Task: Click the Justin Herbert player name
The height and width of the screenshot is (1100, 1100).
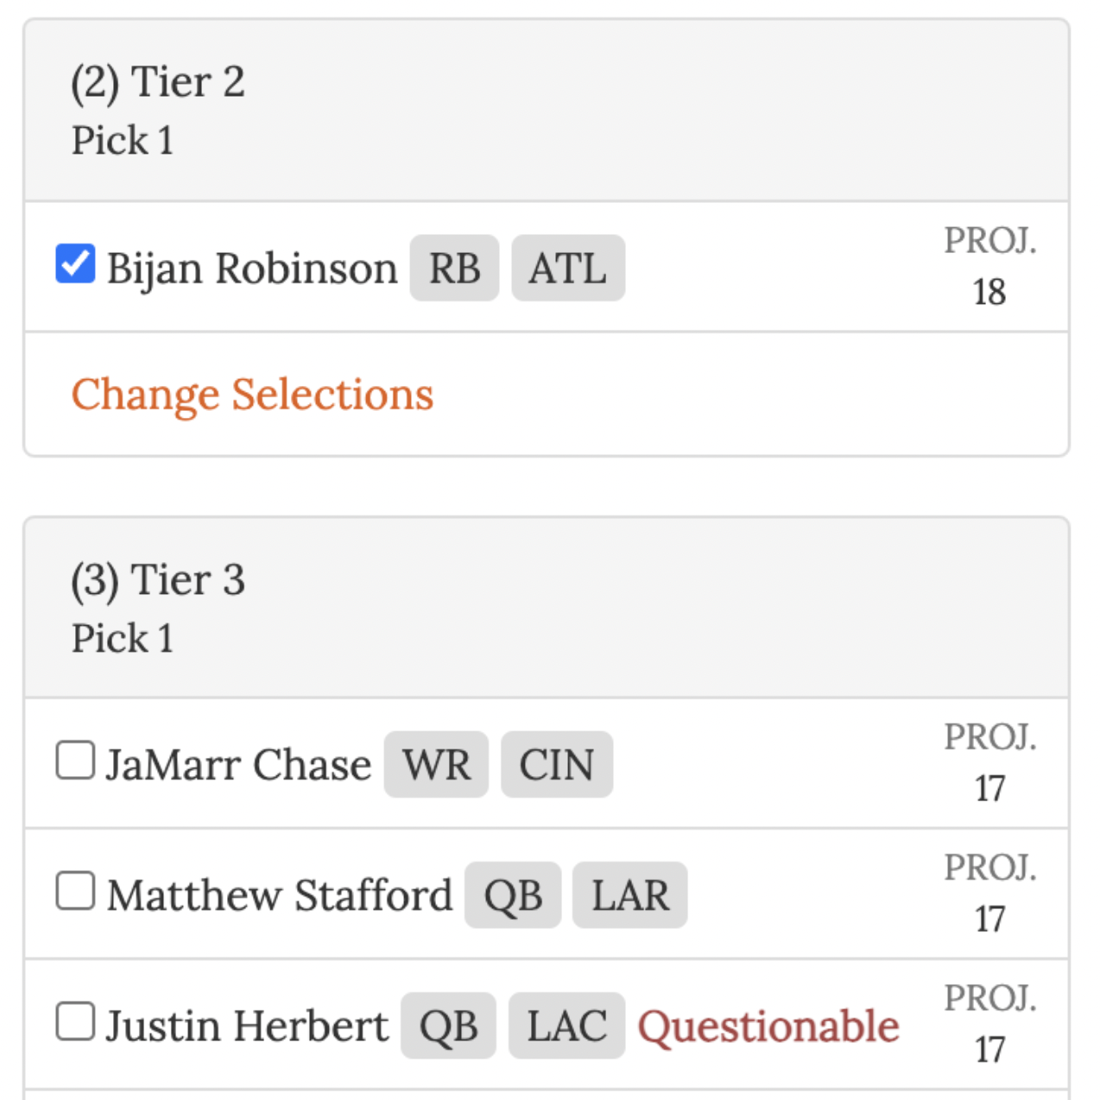Action: pos(247,1026)
